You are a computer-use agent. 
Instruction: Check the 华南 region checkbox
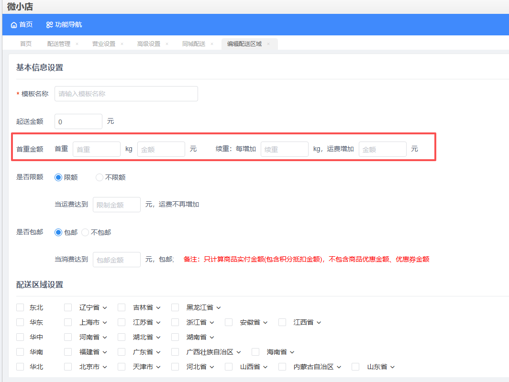[x=20, y=352]
